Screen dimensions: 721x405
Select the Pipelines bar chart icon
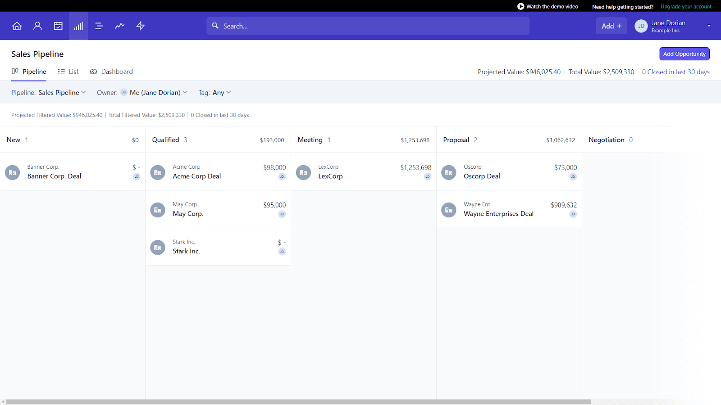(x=78, y=26)
